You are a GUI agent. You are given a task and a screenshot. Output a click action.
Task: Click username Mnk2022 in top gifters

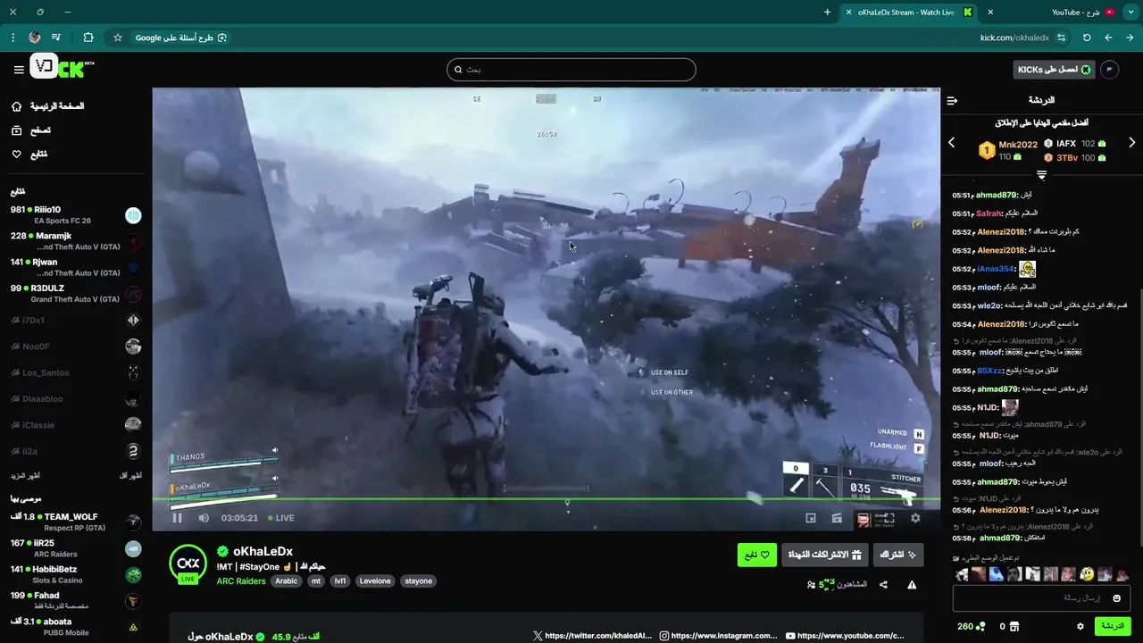pos(1018,145)
